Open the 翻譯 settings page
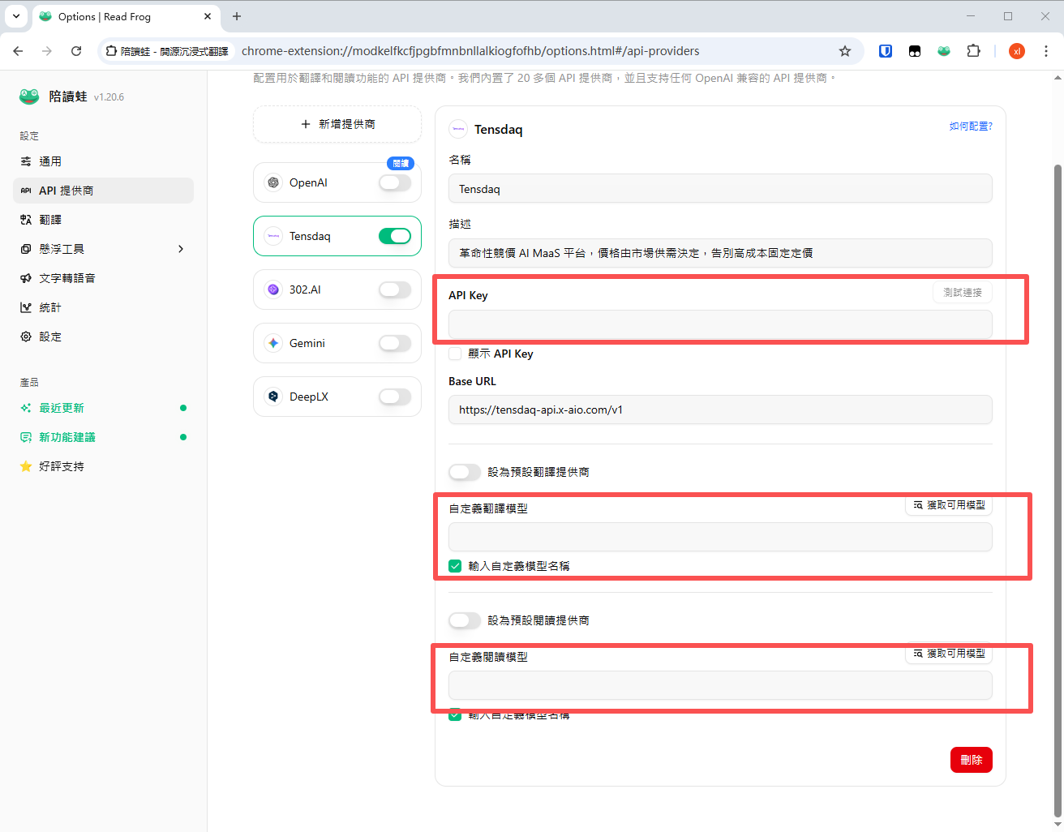This screenshot has height=832, width=1064. pyautogui.click(x=103, y=220)
